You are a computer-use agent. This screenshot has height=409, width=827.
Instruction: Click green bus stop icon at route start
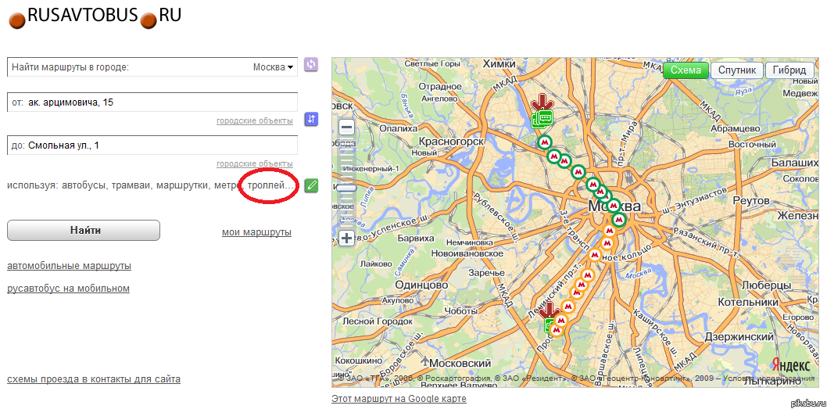pos(542,118)
